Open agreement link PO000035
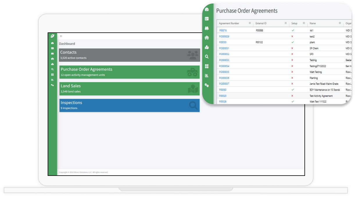Viewport: 355px width, 197px height. pyautogui.click(x=224, y=72)
